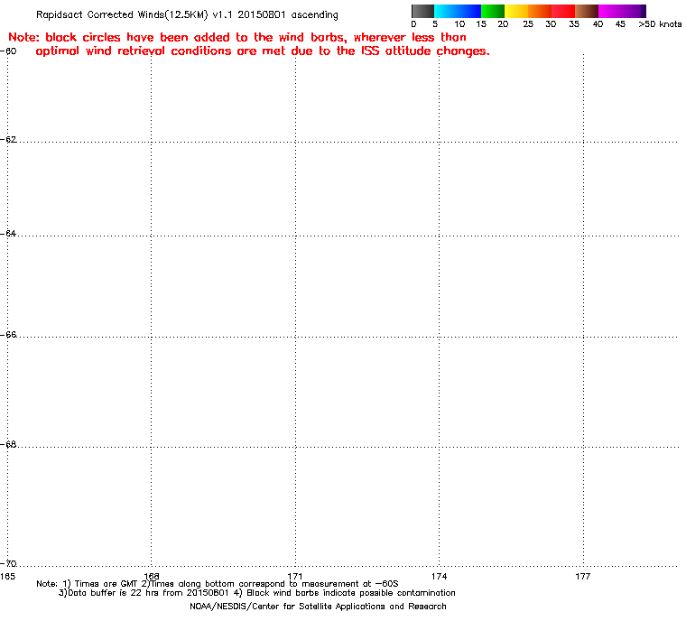Click the red note line starting 'Note: black circles'

point(237,37)
